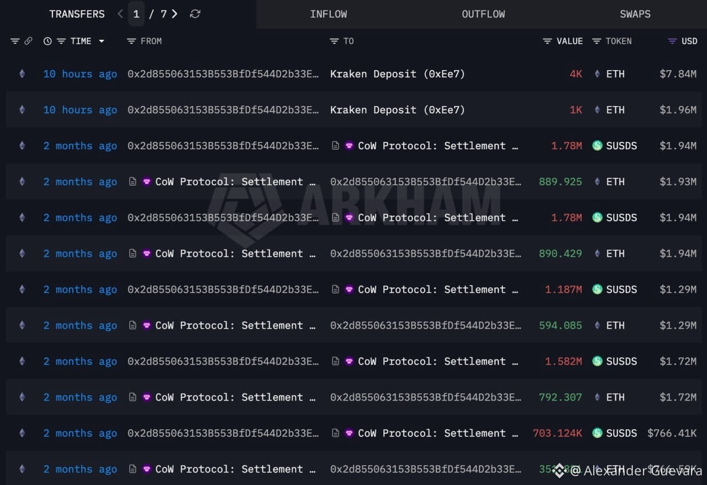707x485 pixels.
Task: Click the CoW Protocol logo in the 889.925 ETH row
Action: tap(146, 181)
